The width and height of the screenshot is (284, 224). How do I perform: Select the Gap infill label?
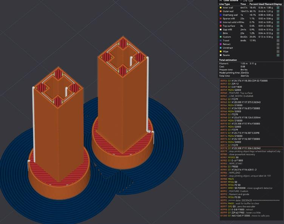(x=227, y=29)
